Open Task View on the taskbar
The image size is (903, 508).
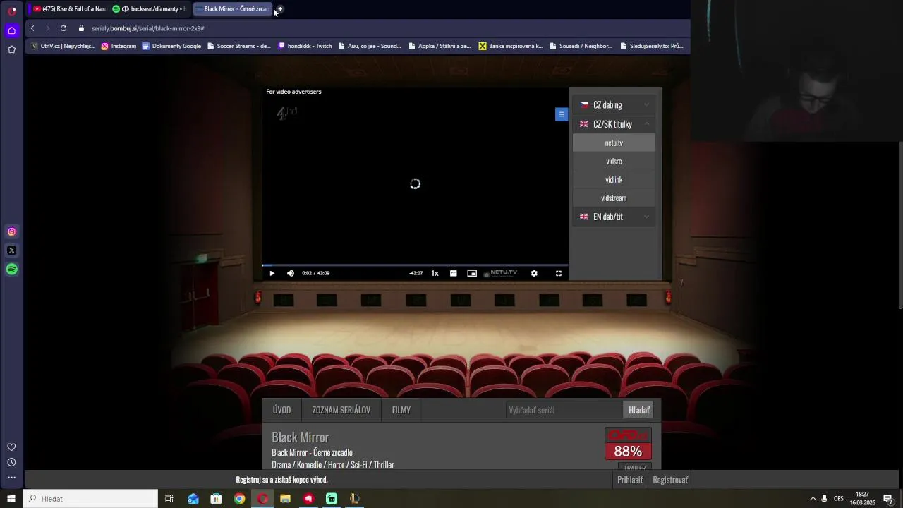(x=169, y=499)
